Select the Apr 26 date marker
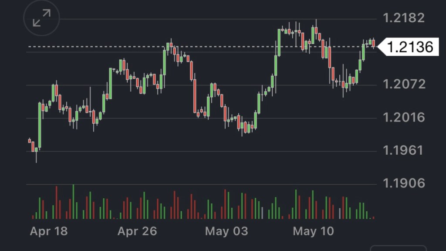Image resolution: width=446 pixels, height=251 pixels. pyautogui.click(x=137, y=231)
